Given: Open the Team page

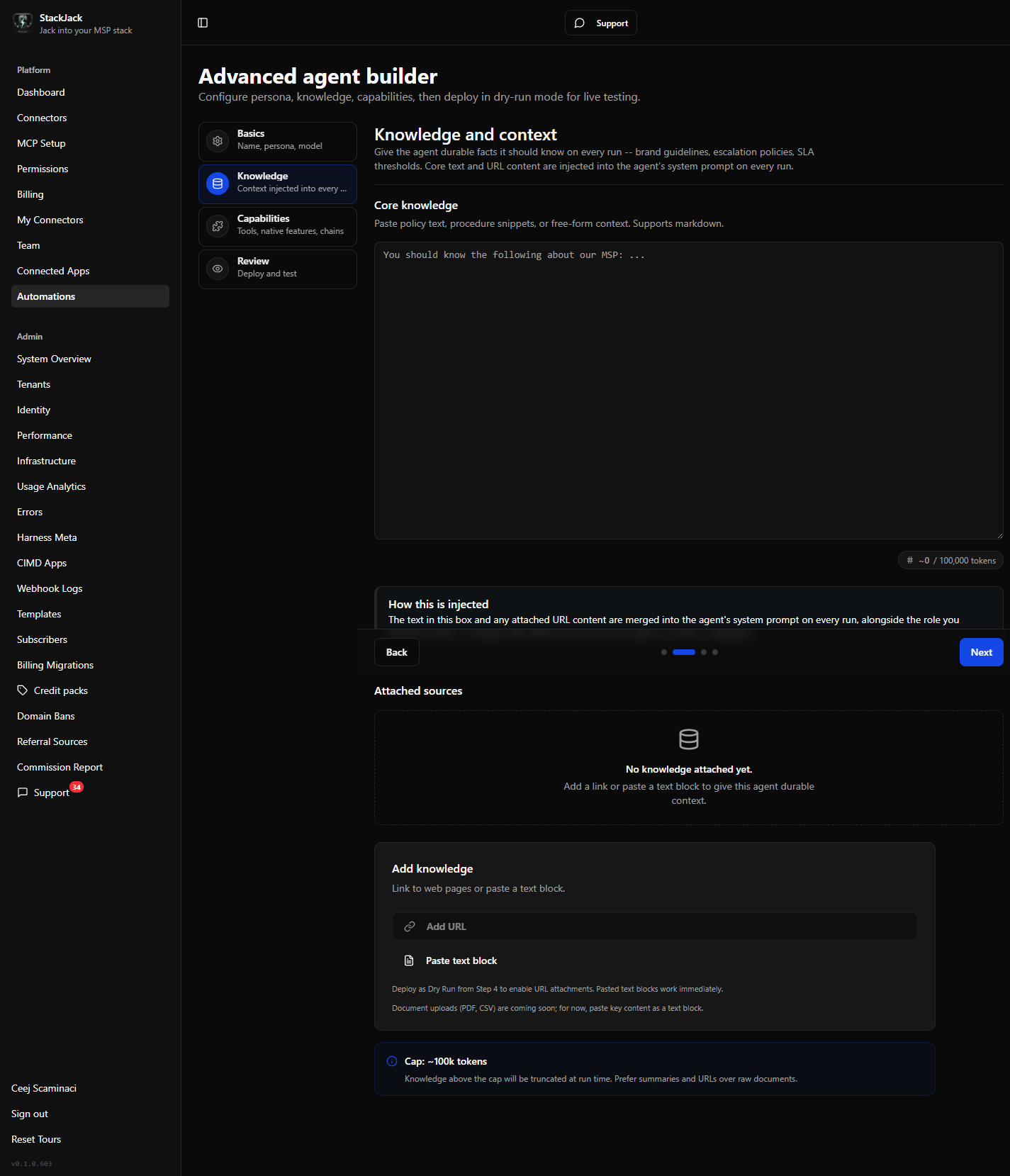Looking at the screenshot, I should click(x=90, y=245).
